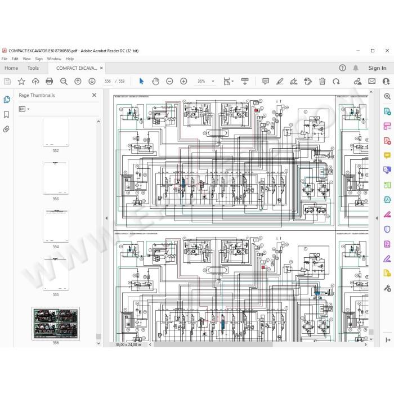
Task: Go to next page arrow
Action: click(x=92, y=81)
